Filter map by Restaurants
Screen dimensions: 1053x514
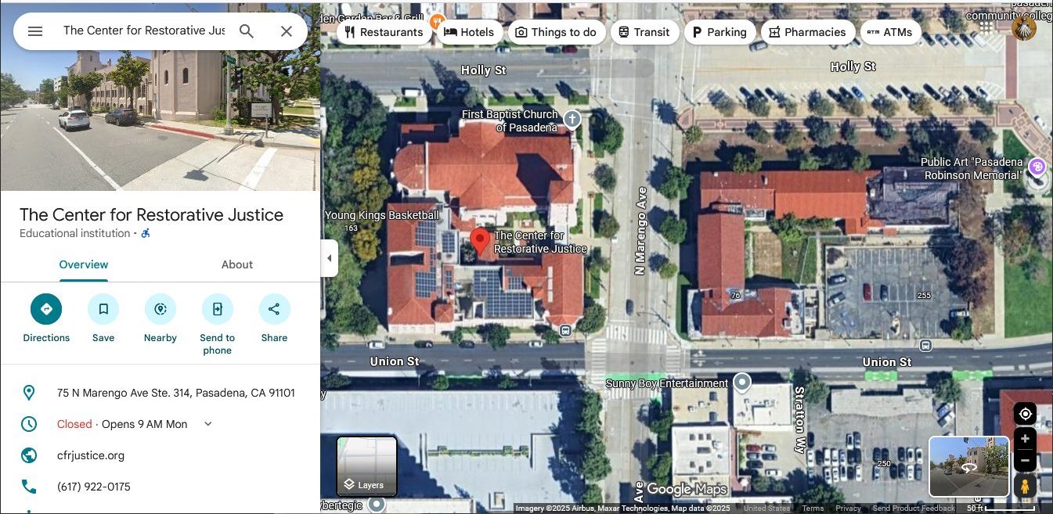(x=384, y=32)
